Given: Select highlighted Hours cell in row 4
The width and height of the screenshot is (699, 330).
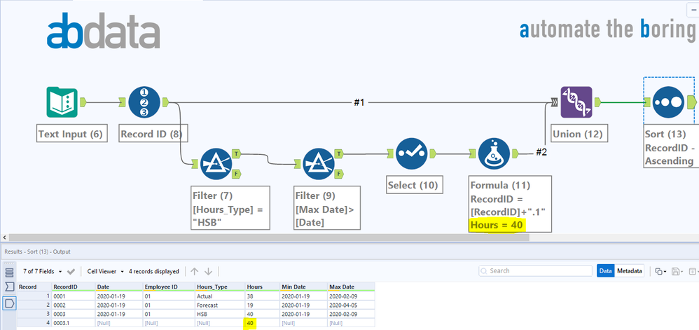Looking at the screenshot, I should (x=263, y=323).
